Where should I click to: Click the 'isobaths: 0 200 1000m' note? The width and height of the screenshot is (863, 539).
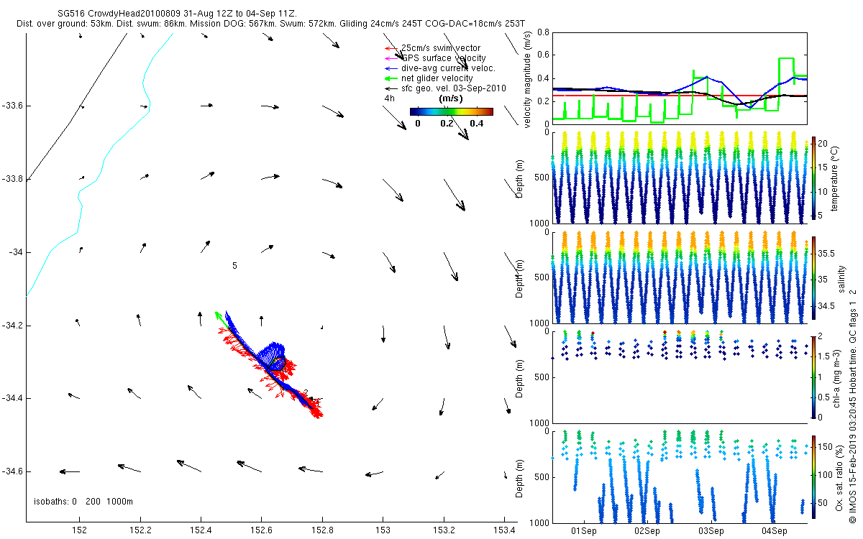coord(83,501)
